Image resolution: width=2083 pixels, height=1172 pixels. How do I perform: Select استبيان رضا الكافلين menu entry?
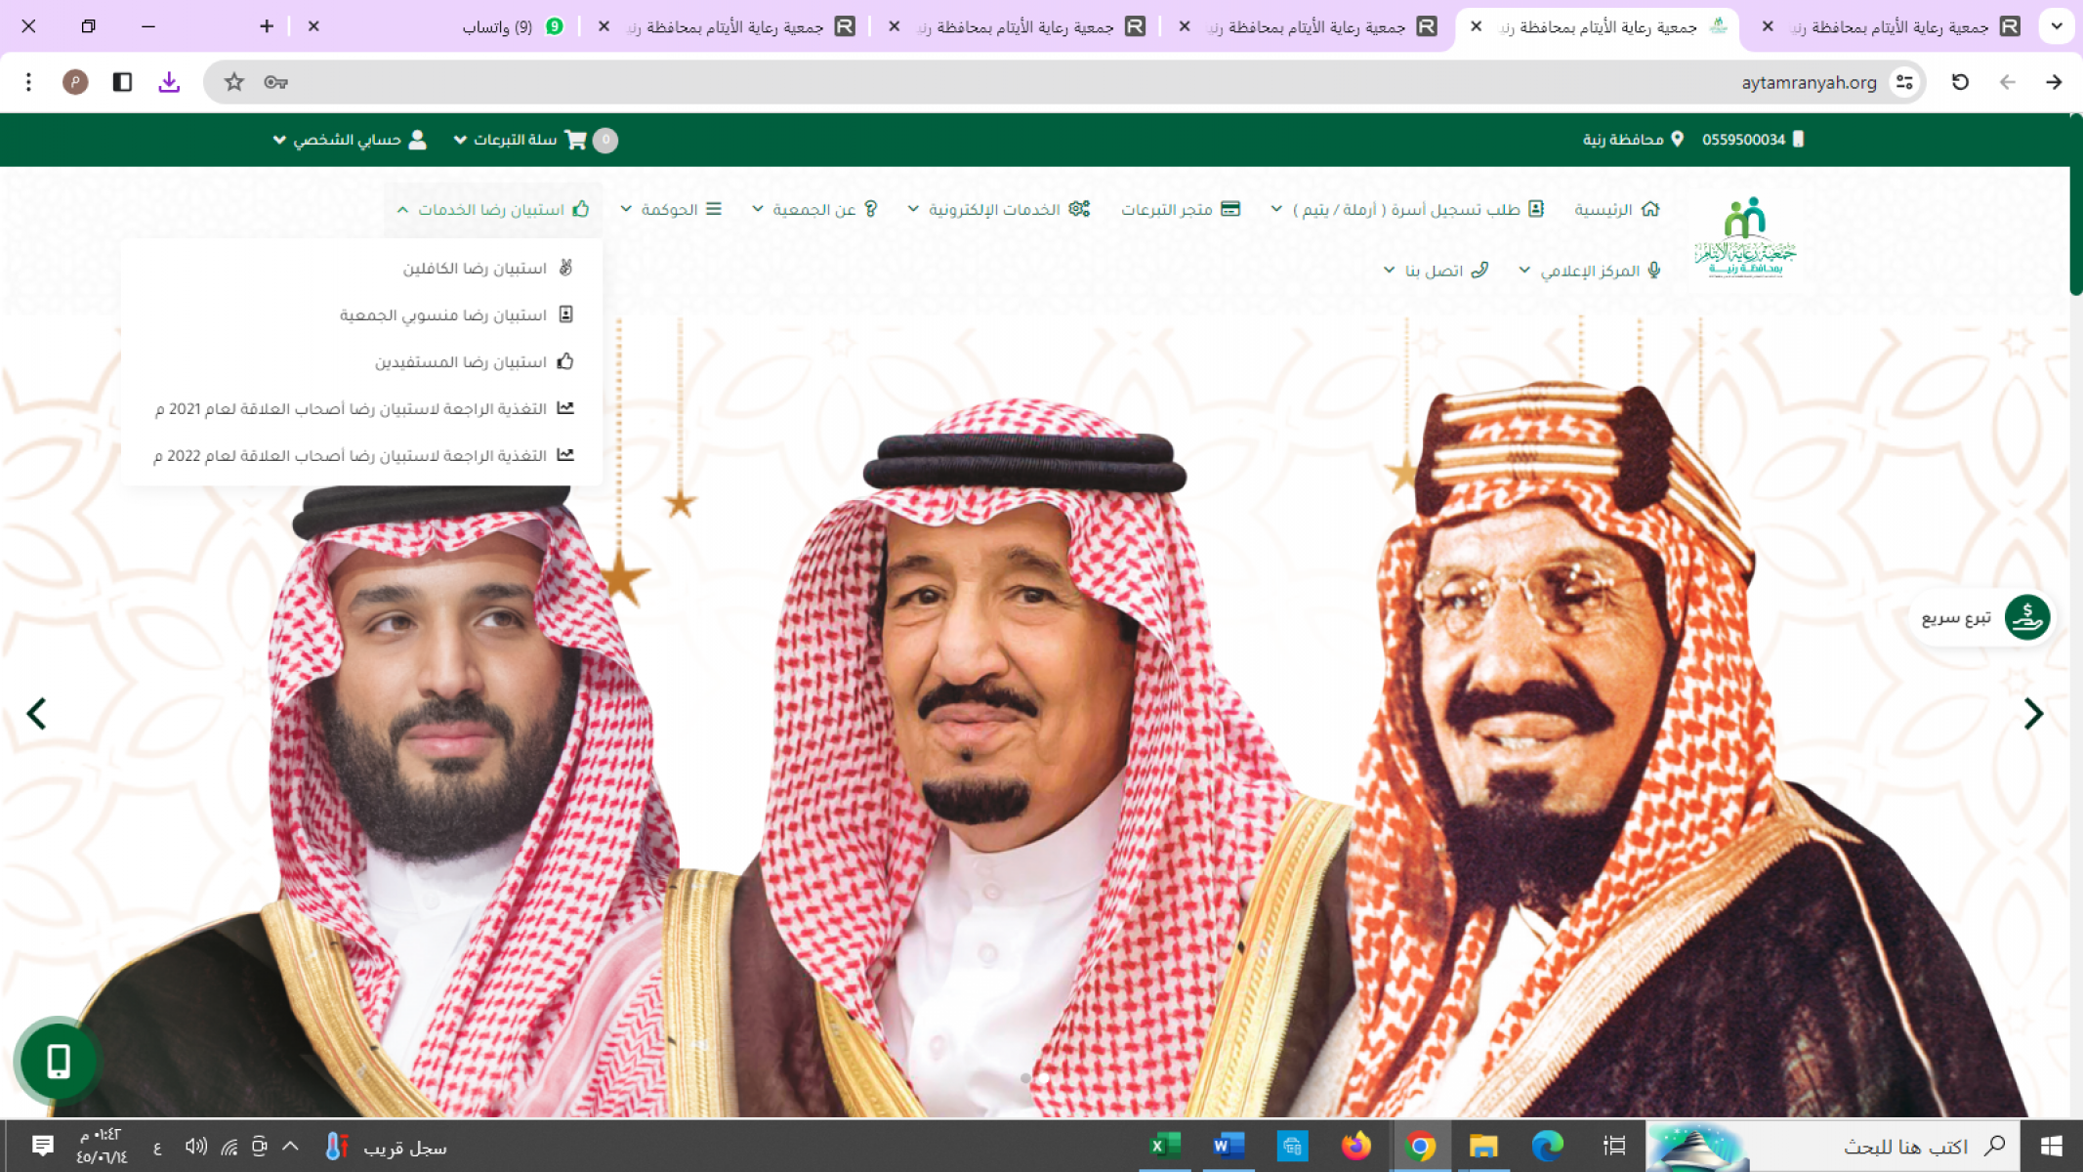(475, 268)
